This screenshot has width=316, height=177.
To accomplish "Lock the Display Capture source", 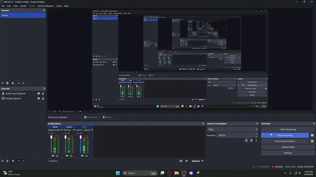I will click(x=43, y=99).
